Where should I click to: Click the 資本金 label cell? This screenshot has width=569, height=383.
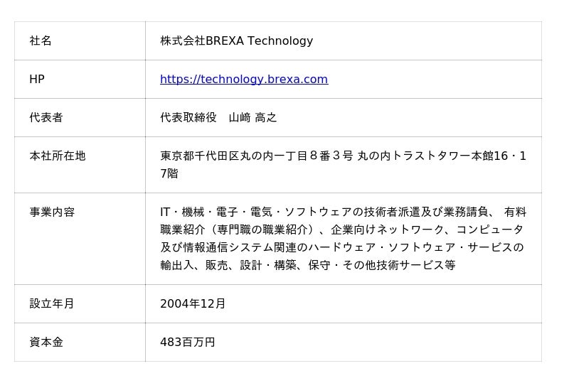(46, 342)
